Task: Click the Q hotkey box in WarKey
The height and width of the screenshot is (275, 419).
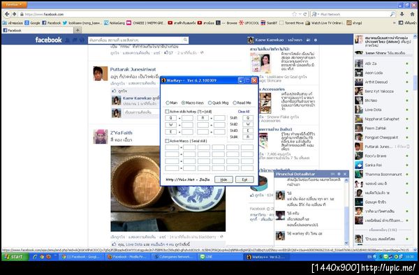Action: coord(171,118)
